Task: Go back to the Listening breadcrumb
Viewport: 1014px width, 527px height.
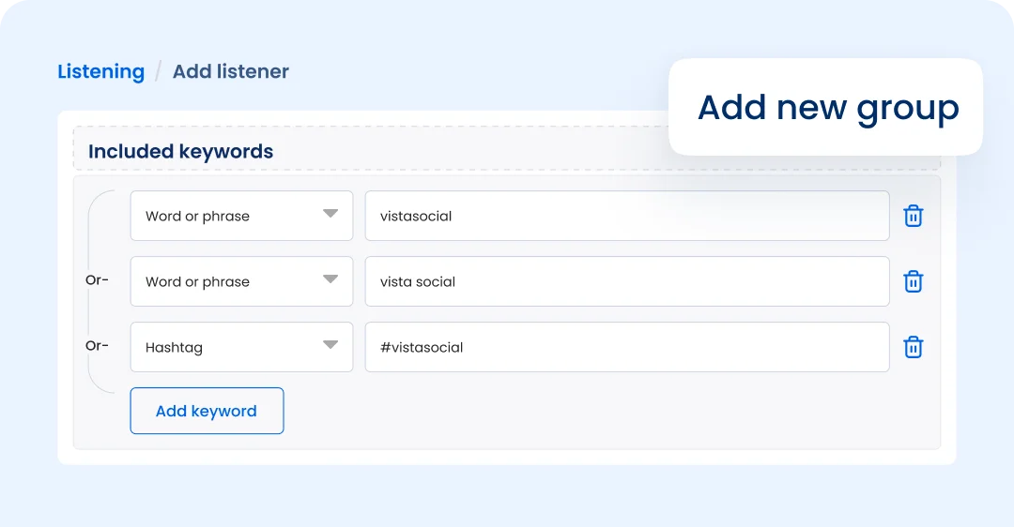Action: 100,71
